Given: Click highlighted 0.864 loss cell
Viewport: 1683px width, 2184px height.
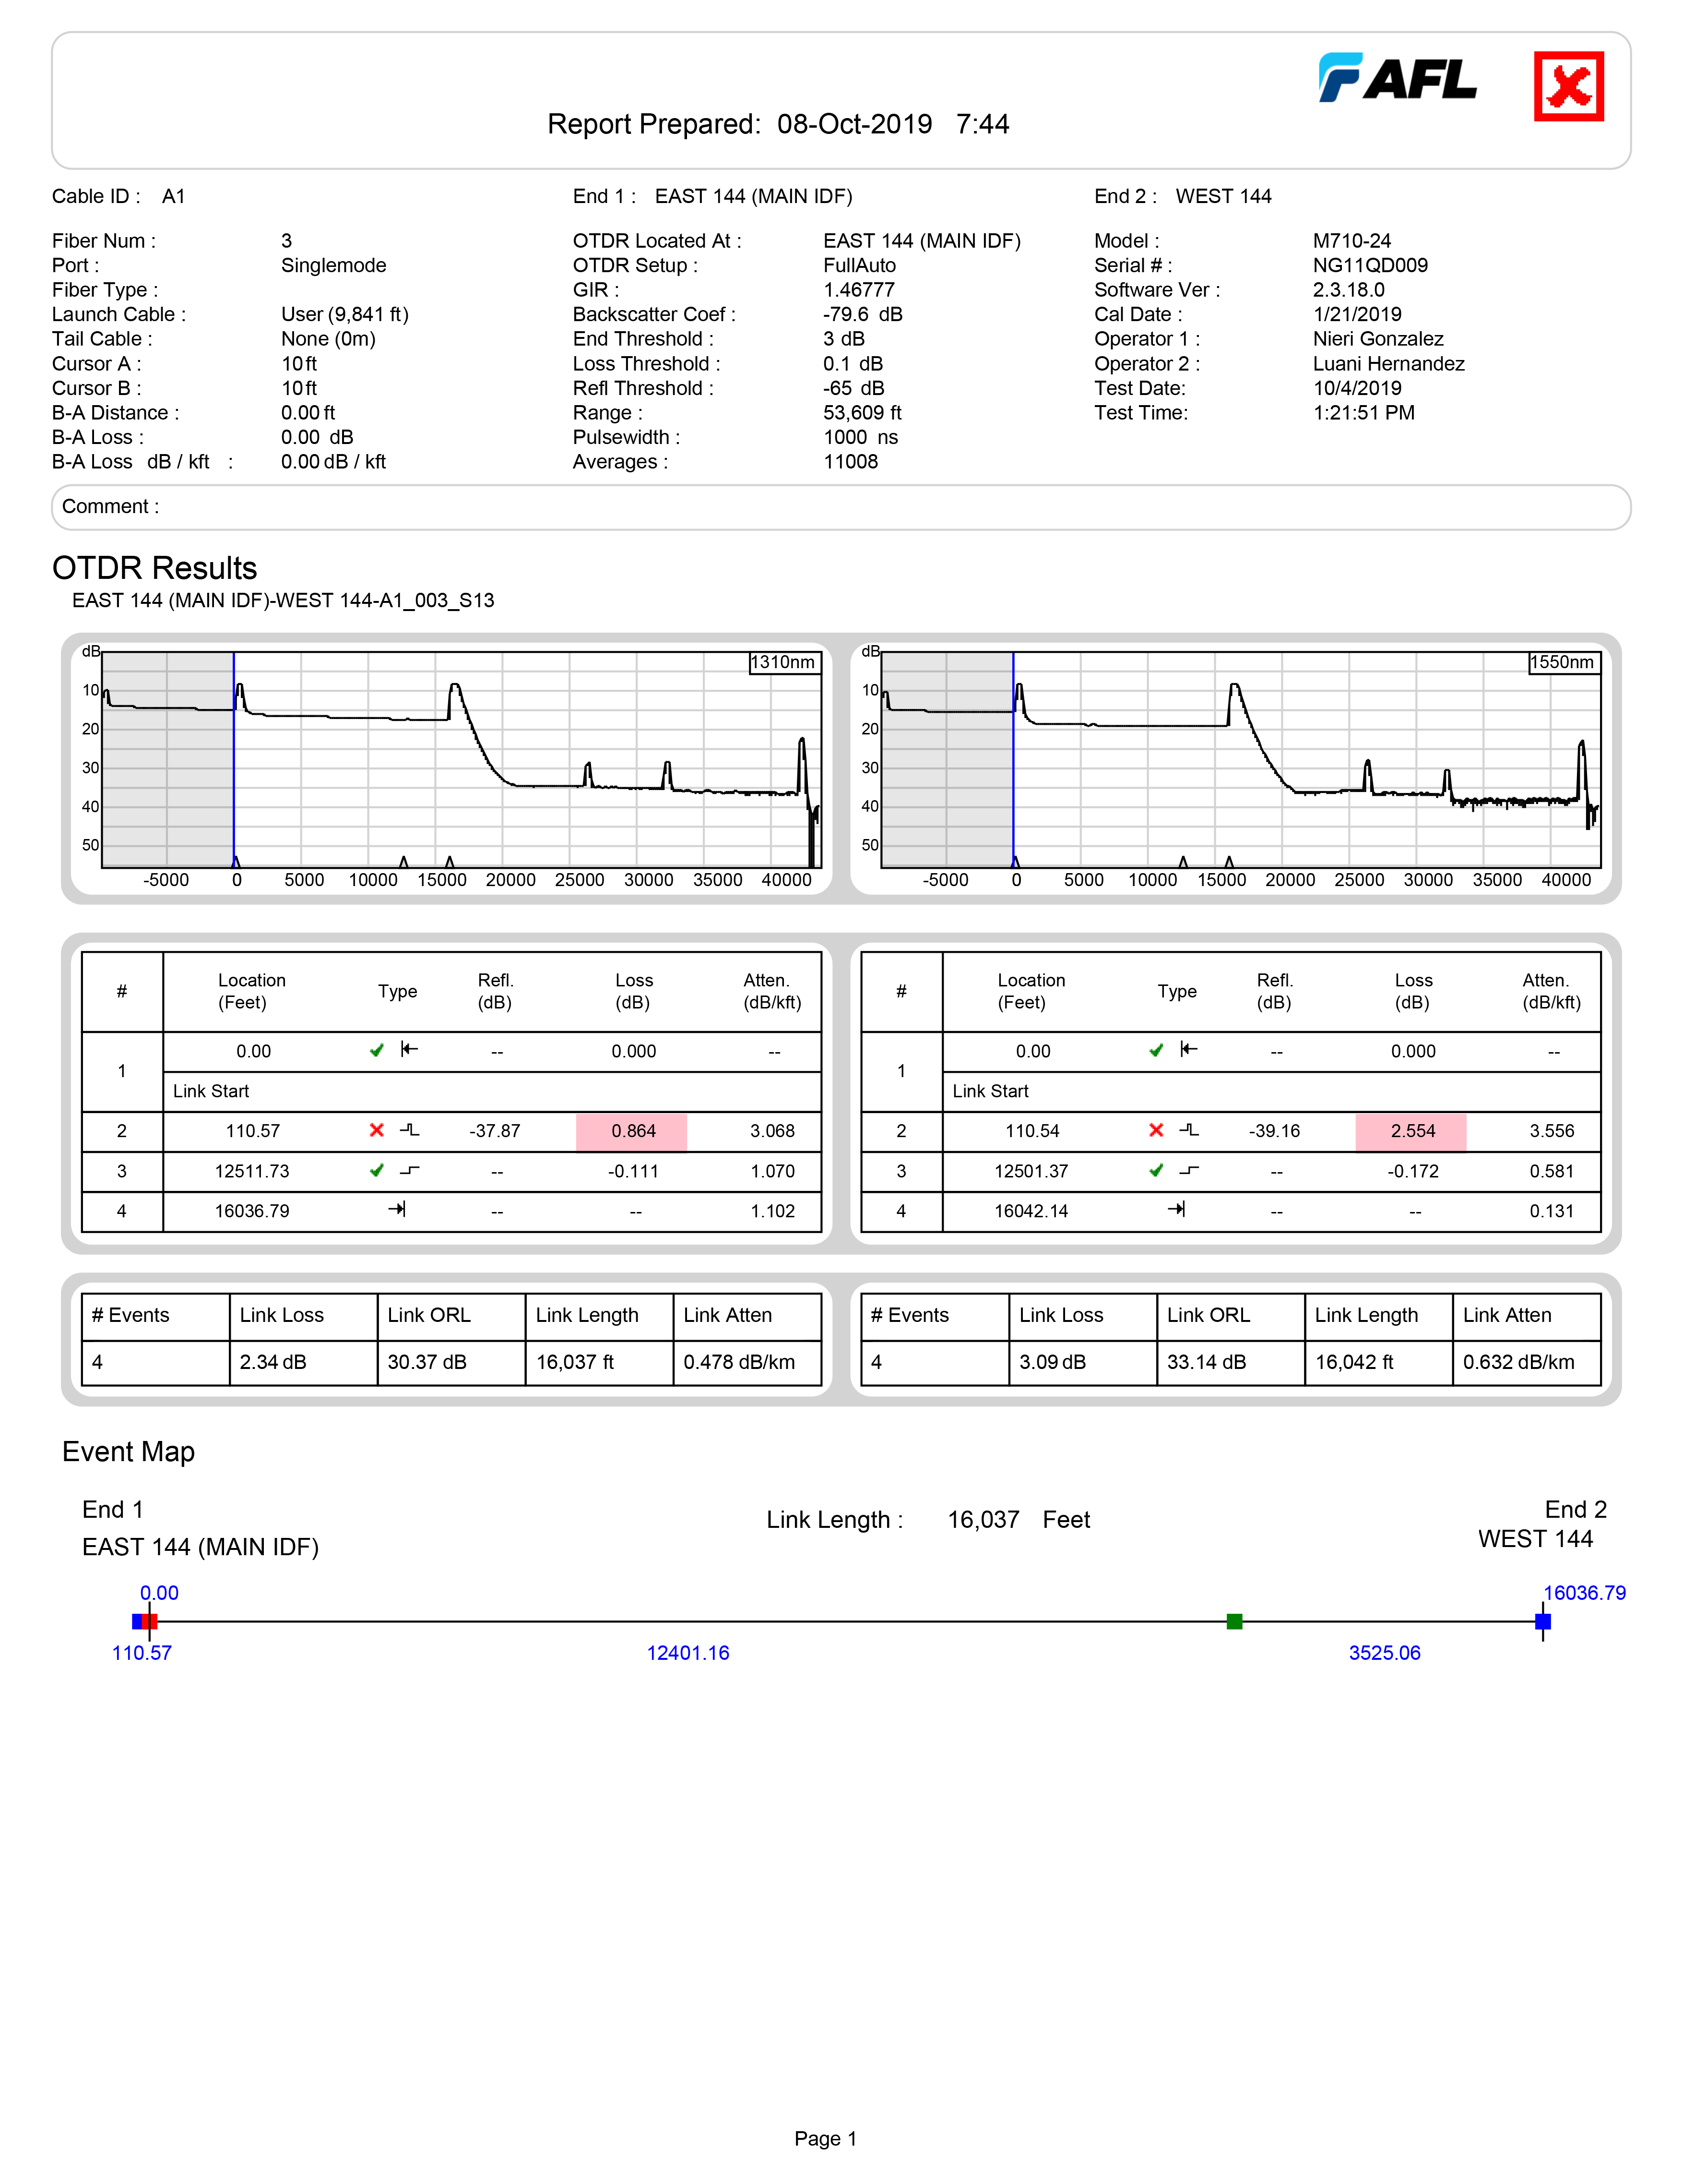Looking at the screenshot, I should coord(632,1131).
